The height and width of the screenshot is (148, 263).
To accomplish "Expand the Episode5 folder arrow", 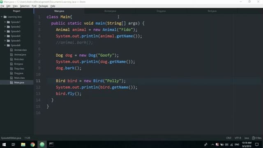I will pyautogui.click(x=5, y=41).
